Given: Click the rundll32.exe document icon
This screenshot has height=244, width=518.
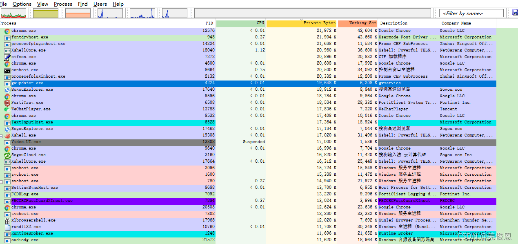Looking at the screenshot, I should coord(7,227).
